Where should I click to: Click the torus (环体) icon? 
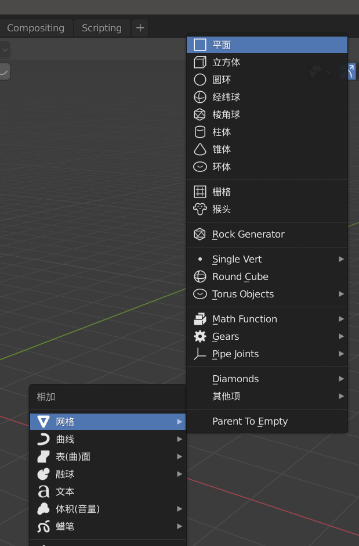(200, 167)
